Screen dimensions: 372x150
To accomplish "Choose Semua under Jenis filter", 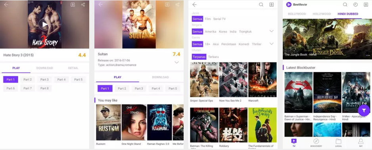I will coord(198,19).
